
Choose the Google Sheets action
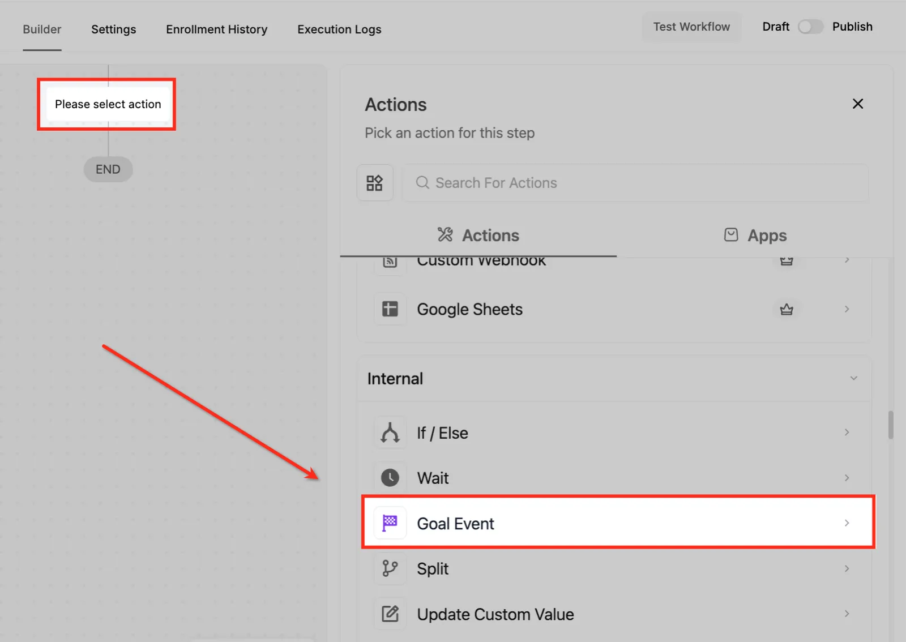tap(614, 309)
